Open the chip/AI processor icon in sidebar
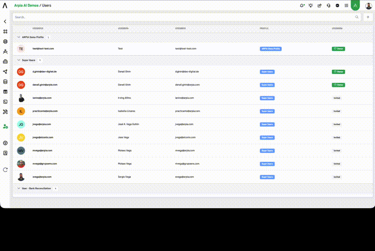The height and width of the screenshot is (251, 375). point(5,42)
